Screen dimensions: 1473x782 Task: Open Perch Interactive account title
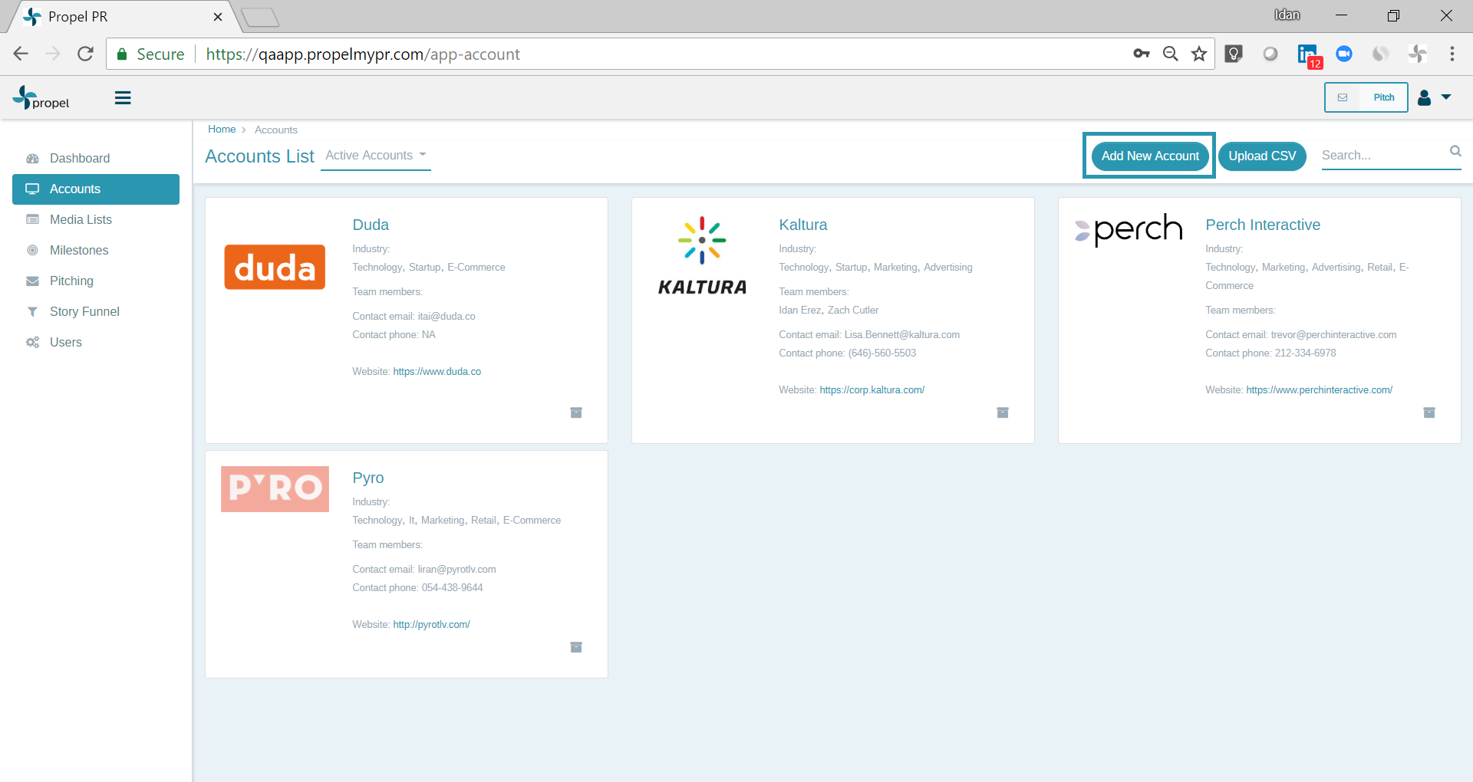tap(1263, 225)
